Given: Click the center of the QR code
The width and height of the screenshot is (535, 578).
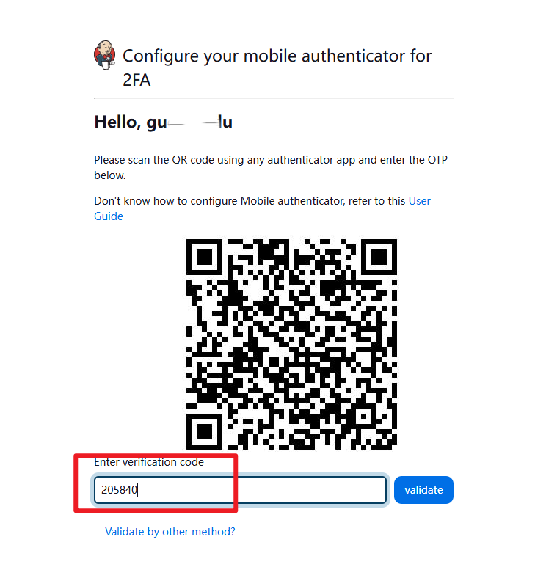Looking at the screenshot, I should (x=291, y=344).
